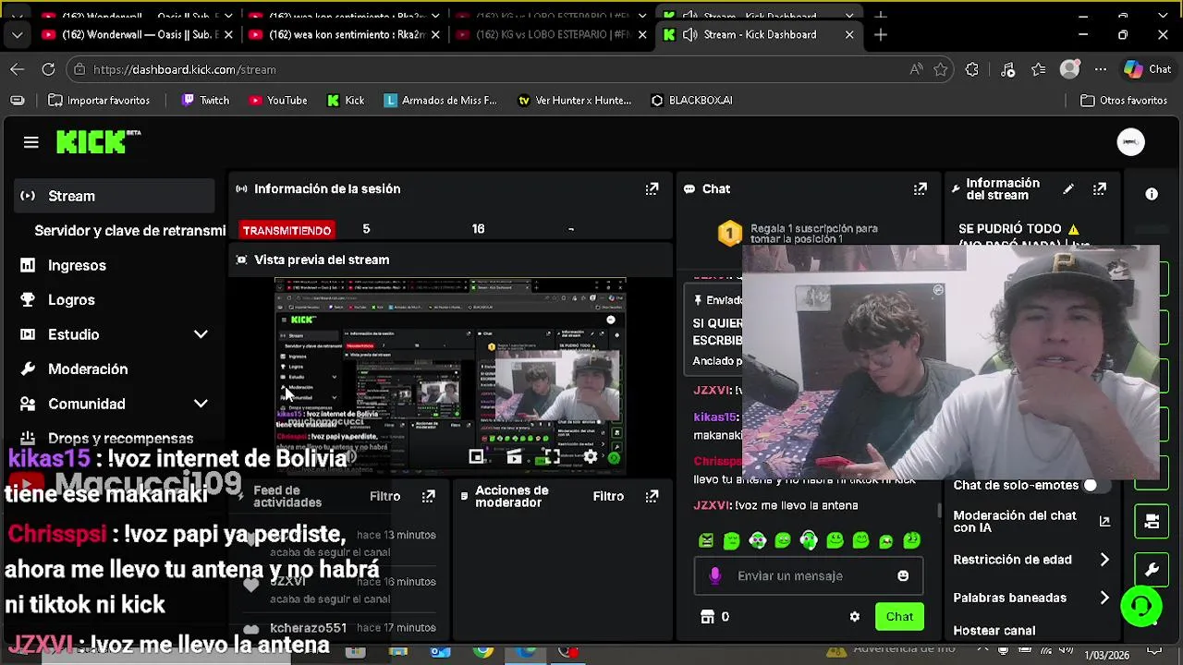Viewport: 1183px width, 665px height.
Task: Open BLACKBOX.AI bookmark
Action: 691,100
